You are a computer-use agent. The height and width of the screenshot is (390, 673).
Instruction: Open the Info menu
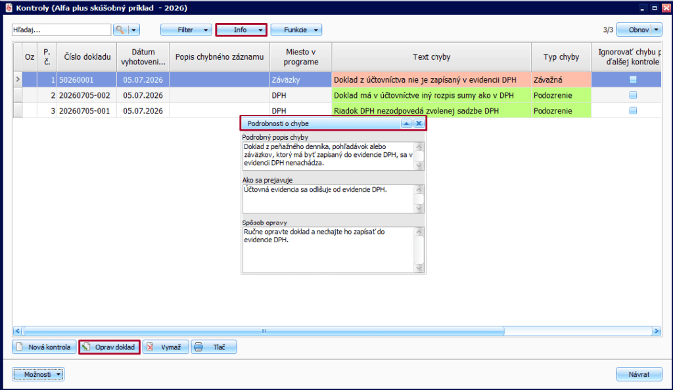click(x=241, y=30)
